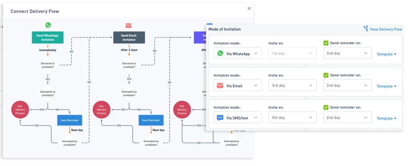Click the Connect Delivery Flow title
This screenshot has width=408, height=166.
point(35,11)
